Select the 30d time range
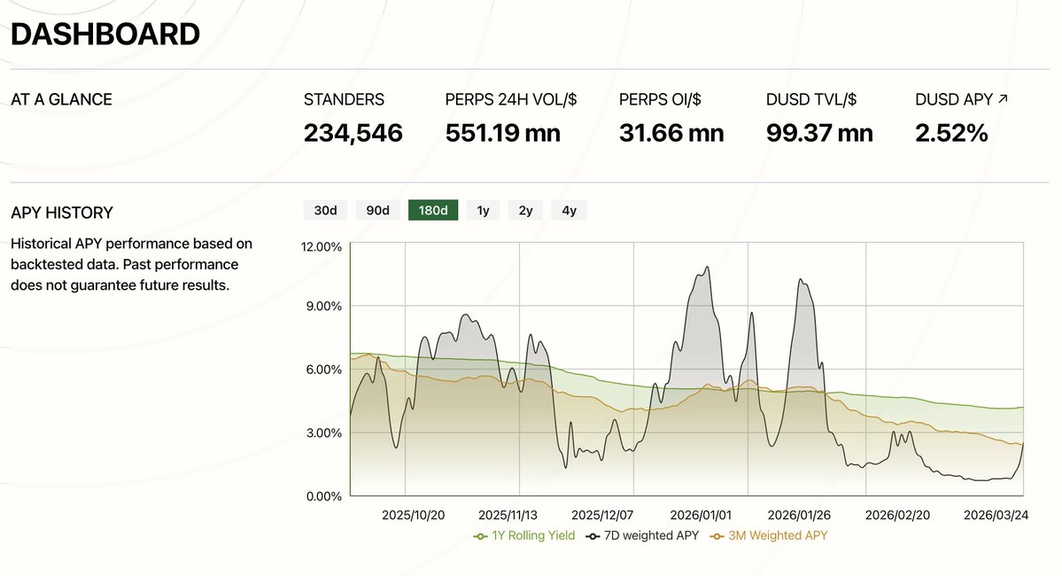The height and width of the screenshot is (576, 1062). pos(325,210)
